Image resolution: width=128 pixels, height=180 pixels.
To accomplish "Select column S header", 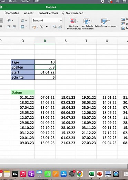I will click(x=66, y=41).
